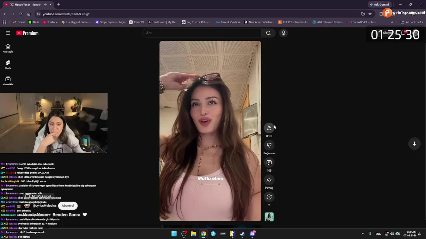Open The Biggest Gamer bookmark

pyautogui.click(x=77, y=22)
